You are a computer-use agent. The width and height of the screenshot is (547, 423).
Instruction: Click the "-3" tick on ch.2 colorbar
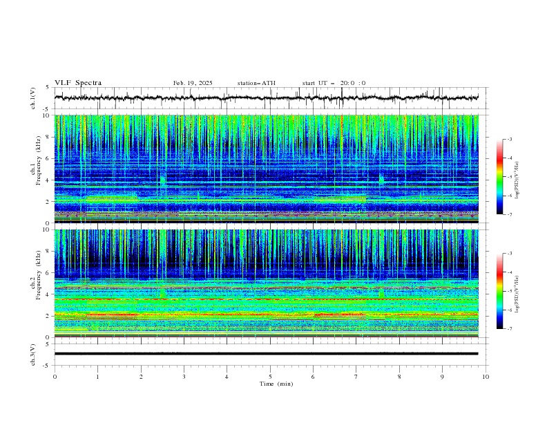(x=509, y=254)
